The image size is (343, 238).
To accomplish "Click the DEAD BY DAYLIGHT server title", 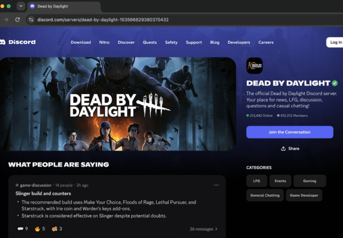I will [288, 83].
